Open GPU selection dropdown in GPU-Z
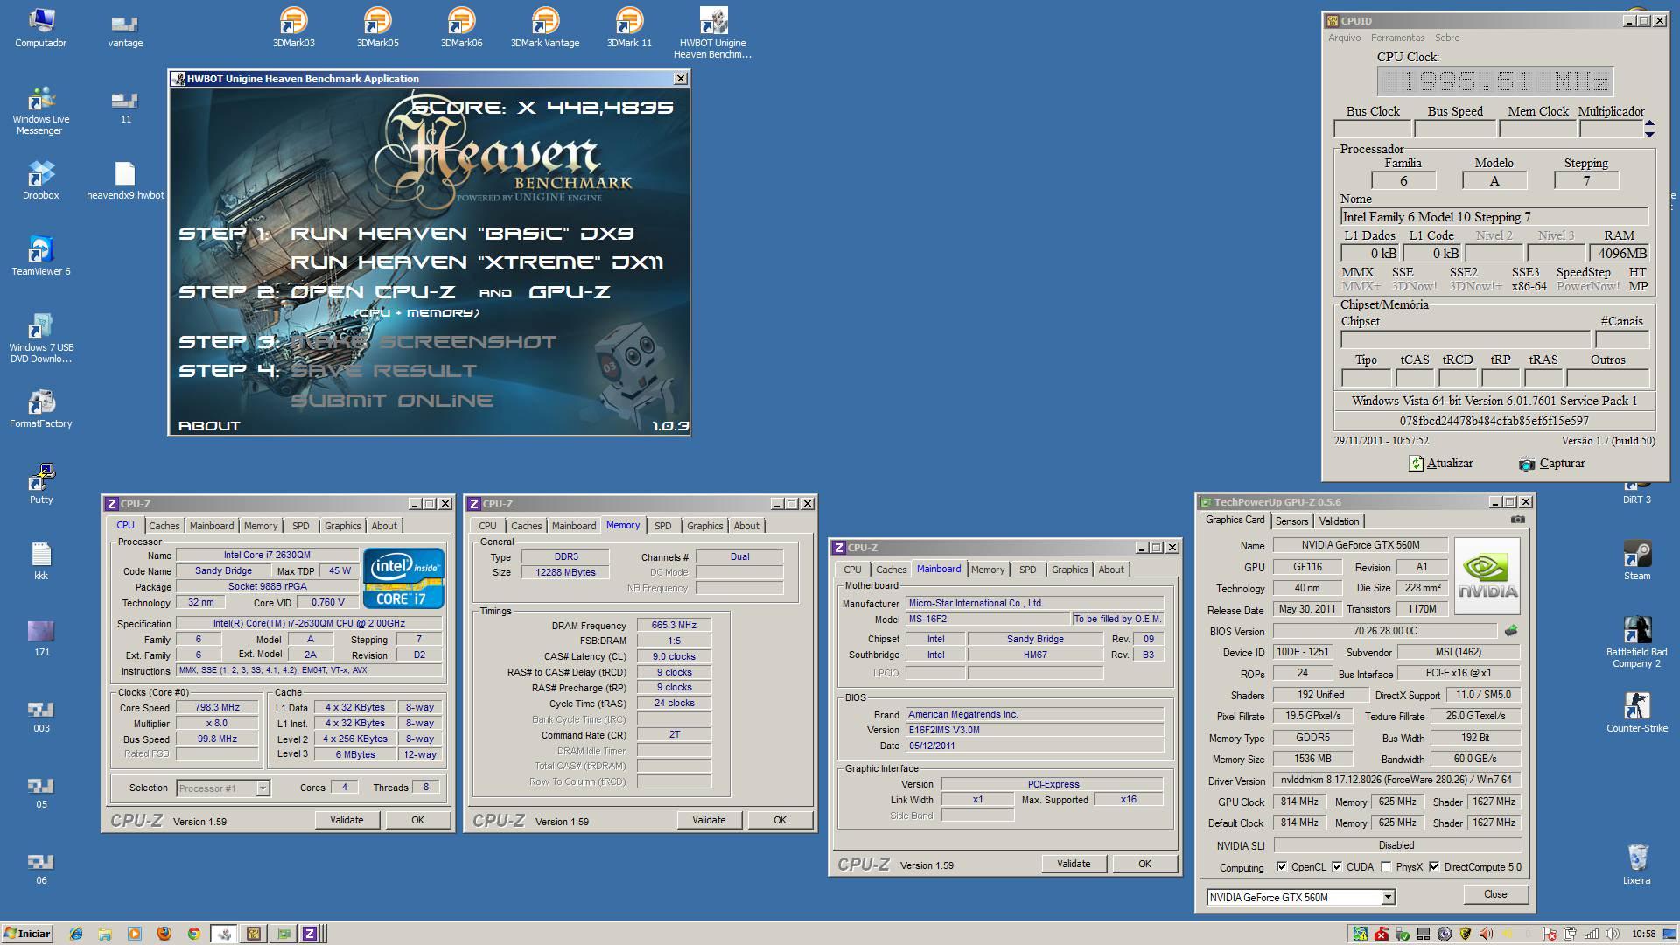The image size is (1680, 945). [1388, 897]
